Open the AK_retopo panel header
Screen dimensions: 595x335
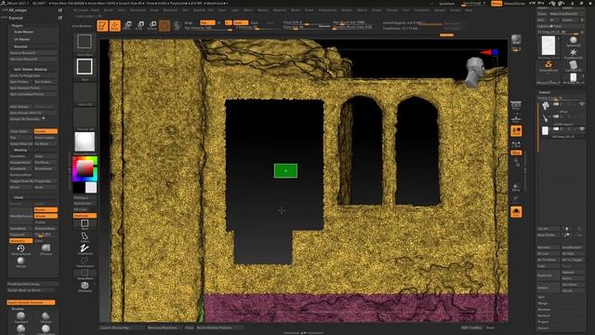18,10
